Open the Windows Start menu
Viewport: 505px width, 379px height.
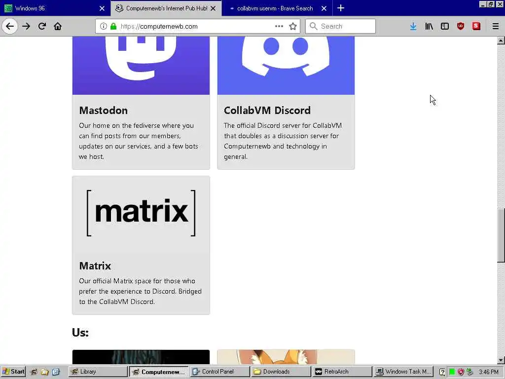coord(13,372)
